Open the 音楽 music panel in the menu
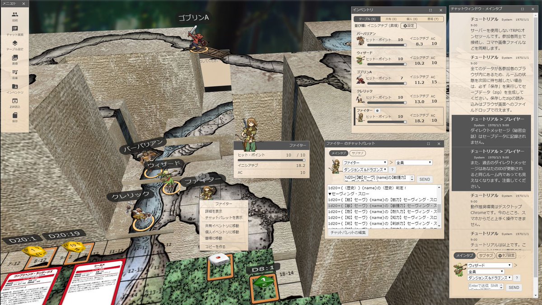This screenshot has height=305, width=542. click(15, 75)
